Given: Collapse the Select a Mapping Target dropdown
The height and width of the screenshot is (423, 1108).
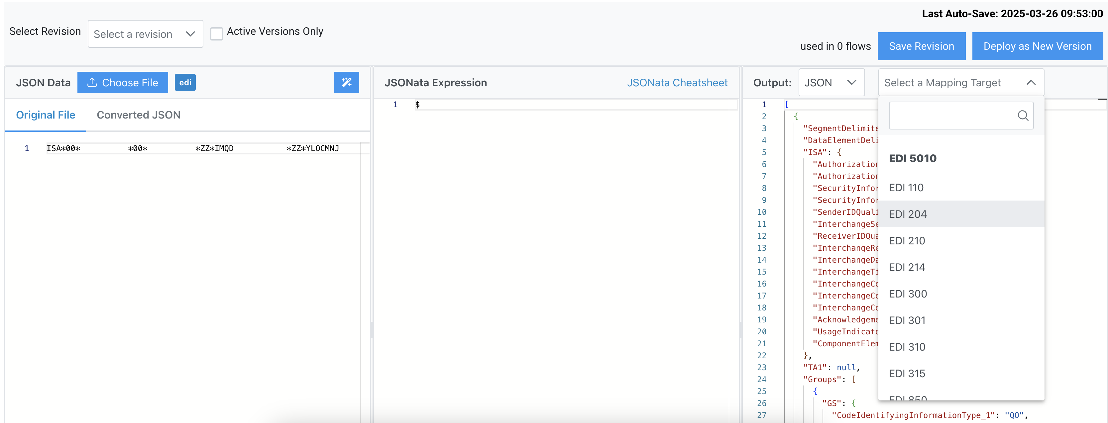Looking at the screenshot, I should click(x=1031, y=83).
